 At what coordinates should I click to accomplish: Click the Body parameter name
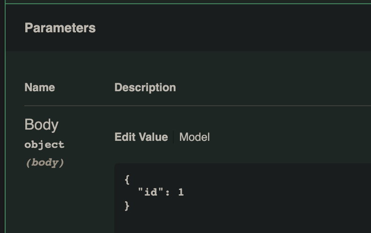click(41, 125)
